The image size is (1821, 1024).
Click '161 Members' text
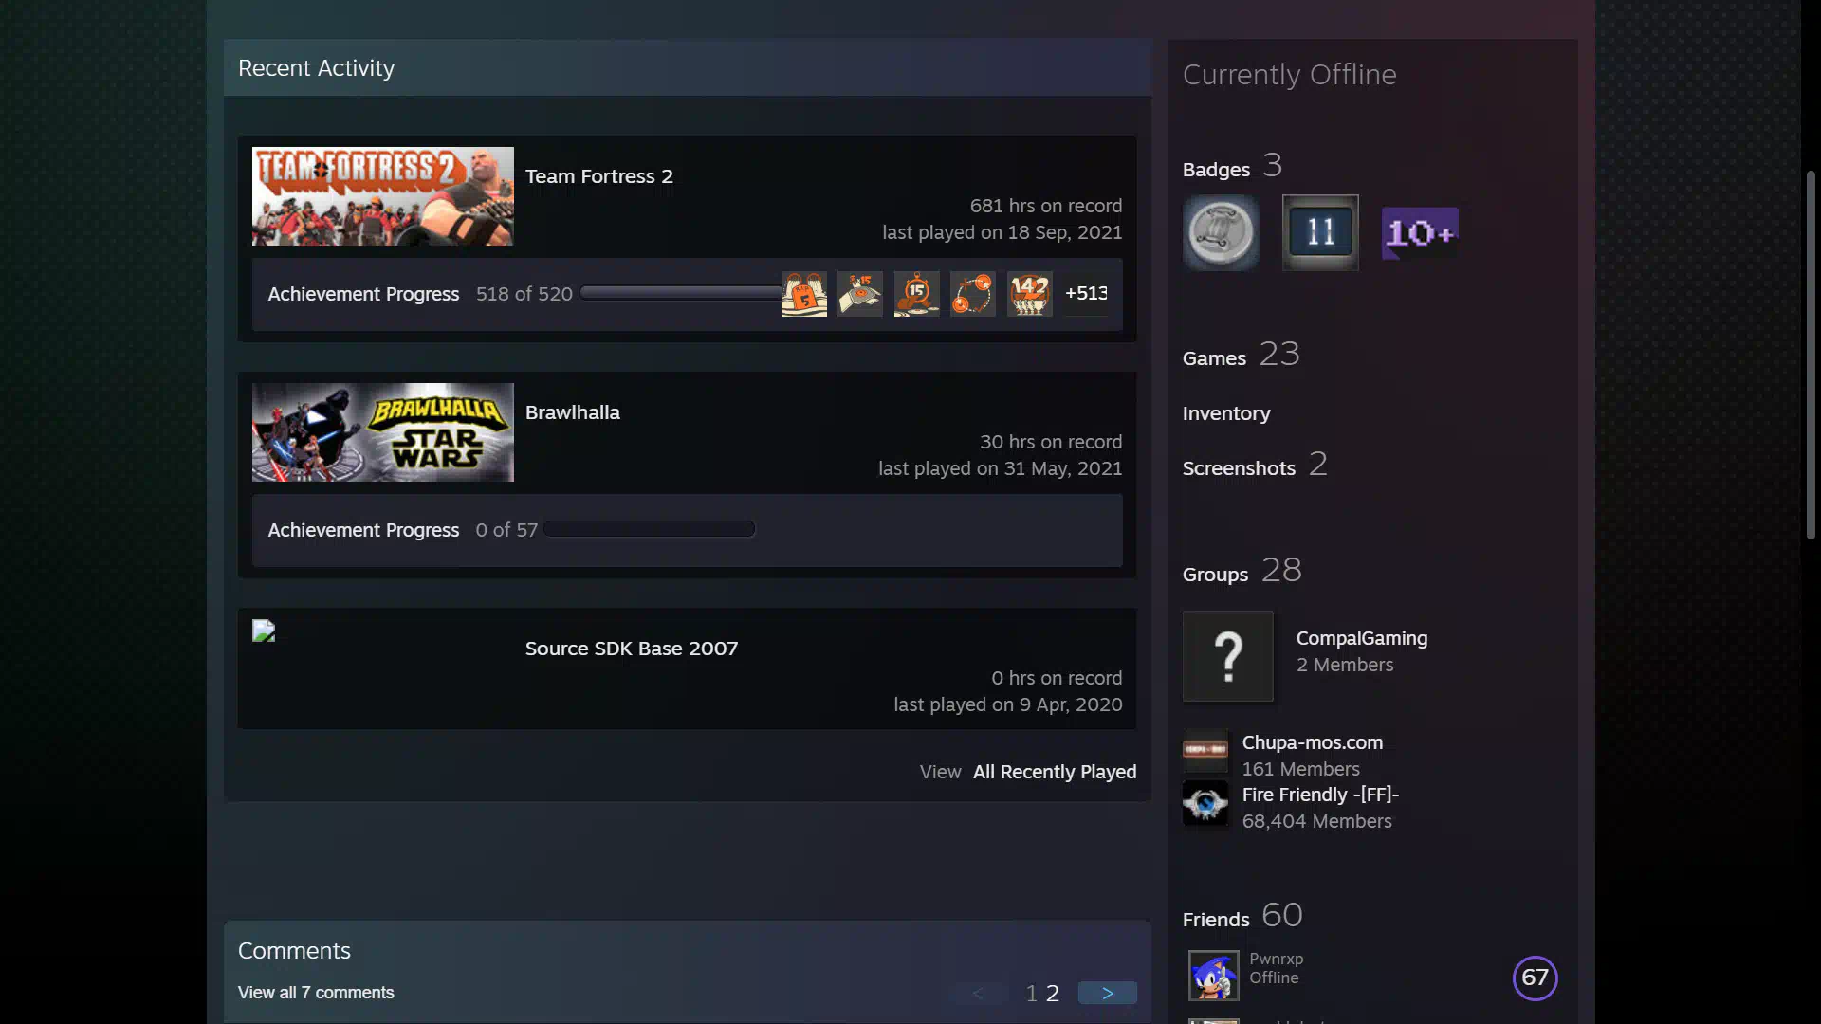(x=1301, y=769)
